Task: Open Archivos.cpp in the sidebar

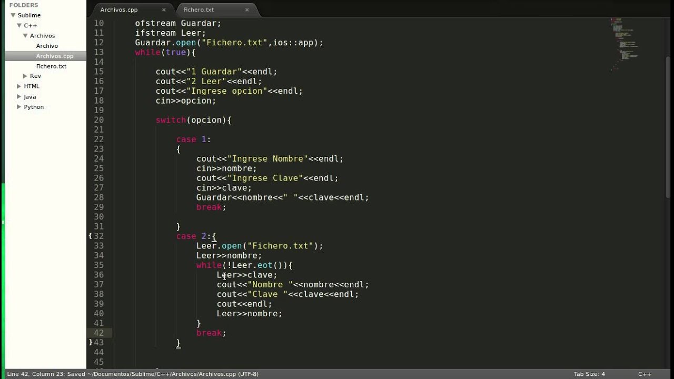Action: [x=55, y=56]
